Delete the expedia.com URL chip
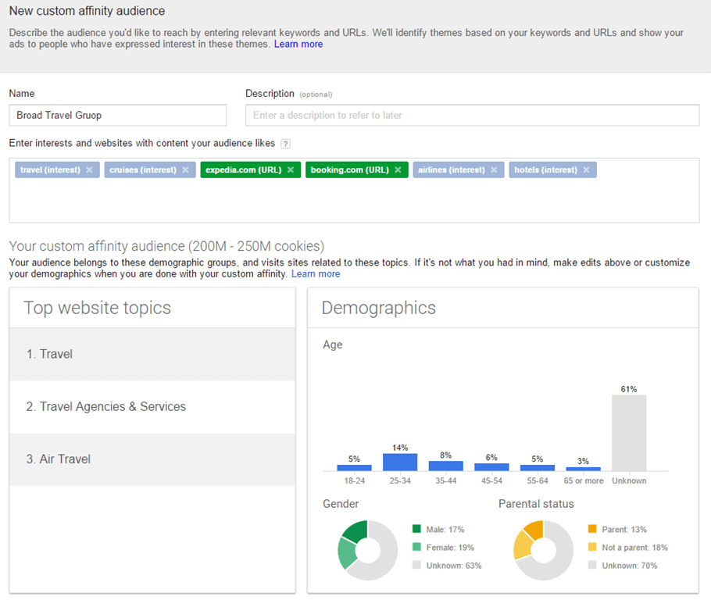711x600 pixels. pos(291,170)
